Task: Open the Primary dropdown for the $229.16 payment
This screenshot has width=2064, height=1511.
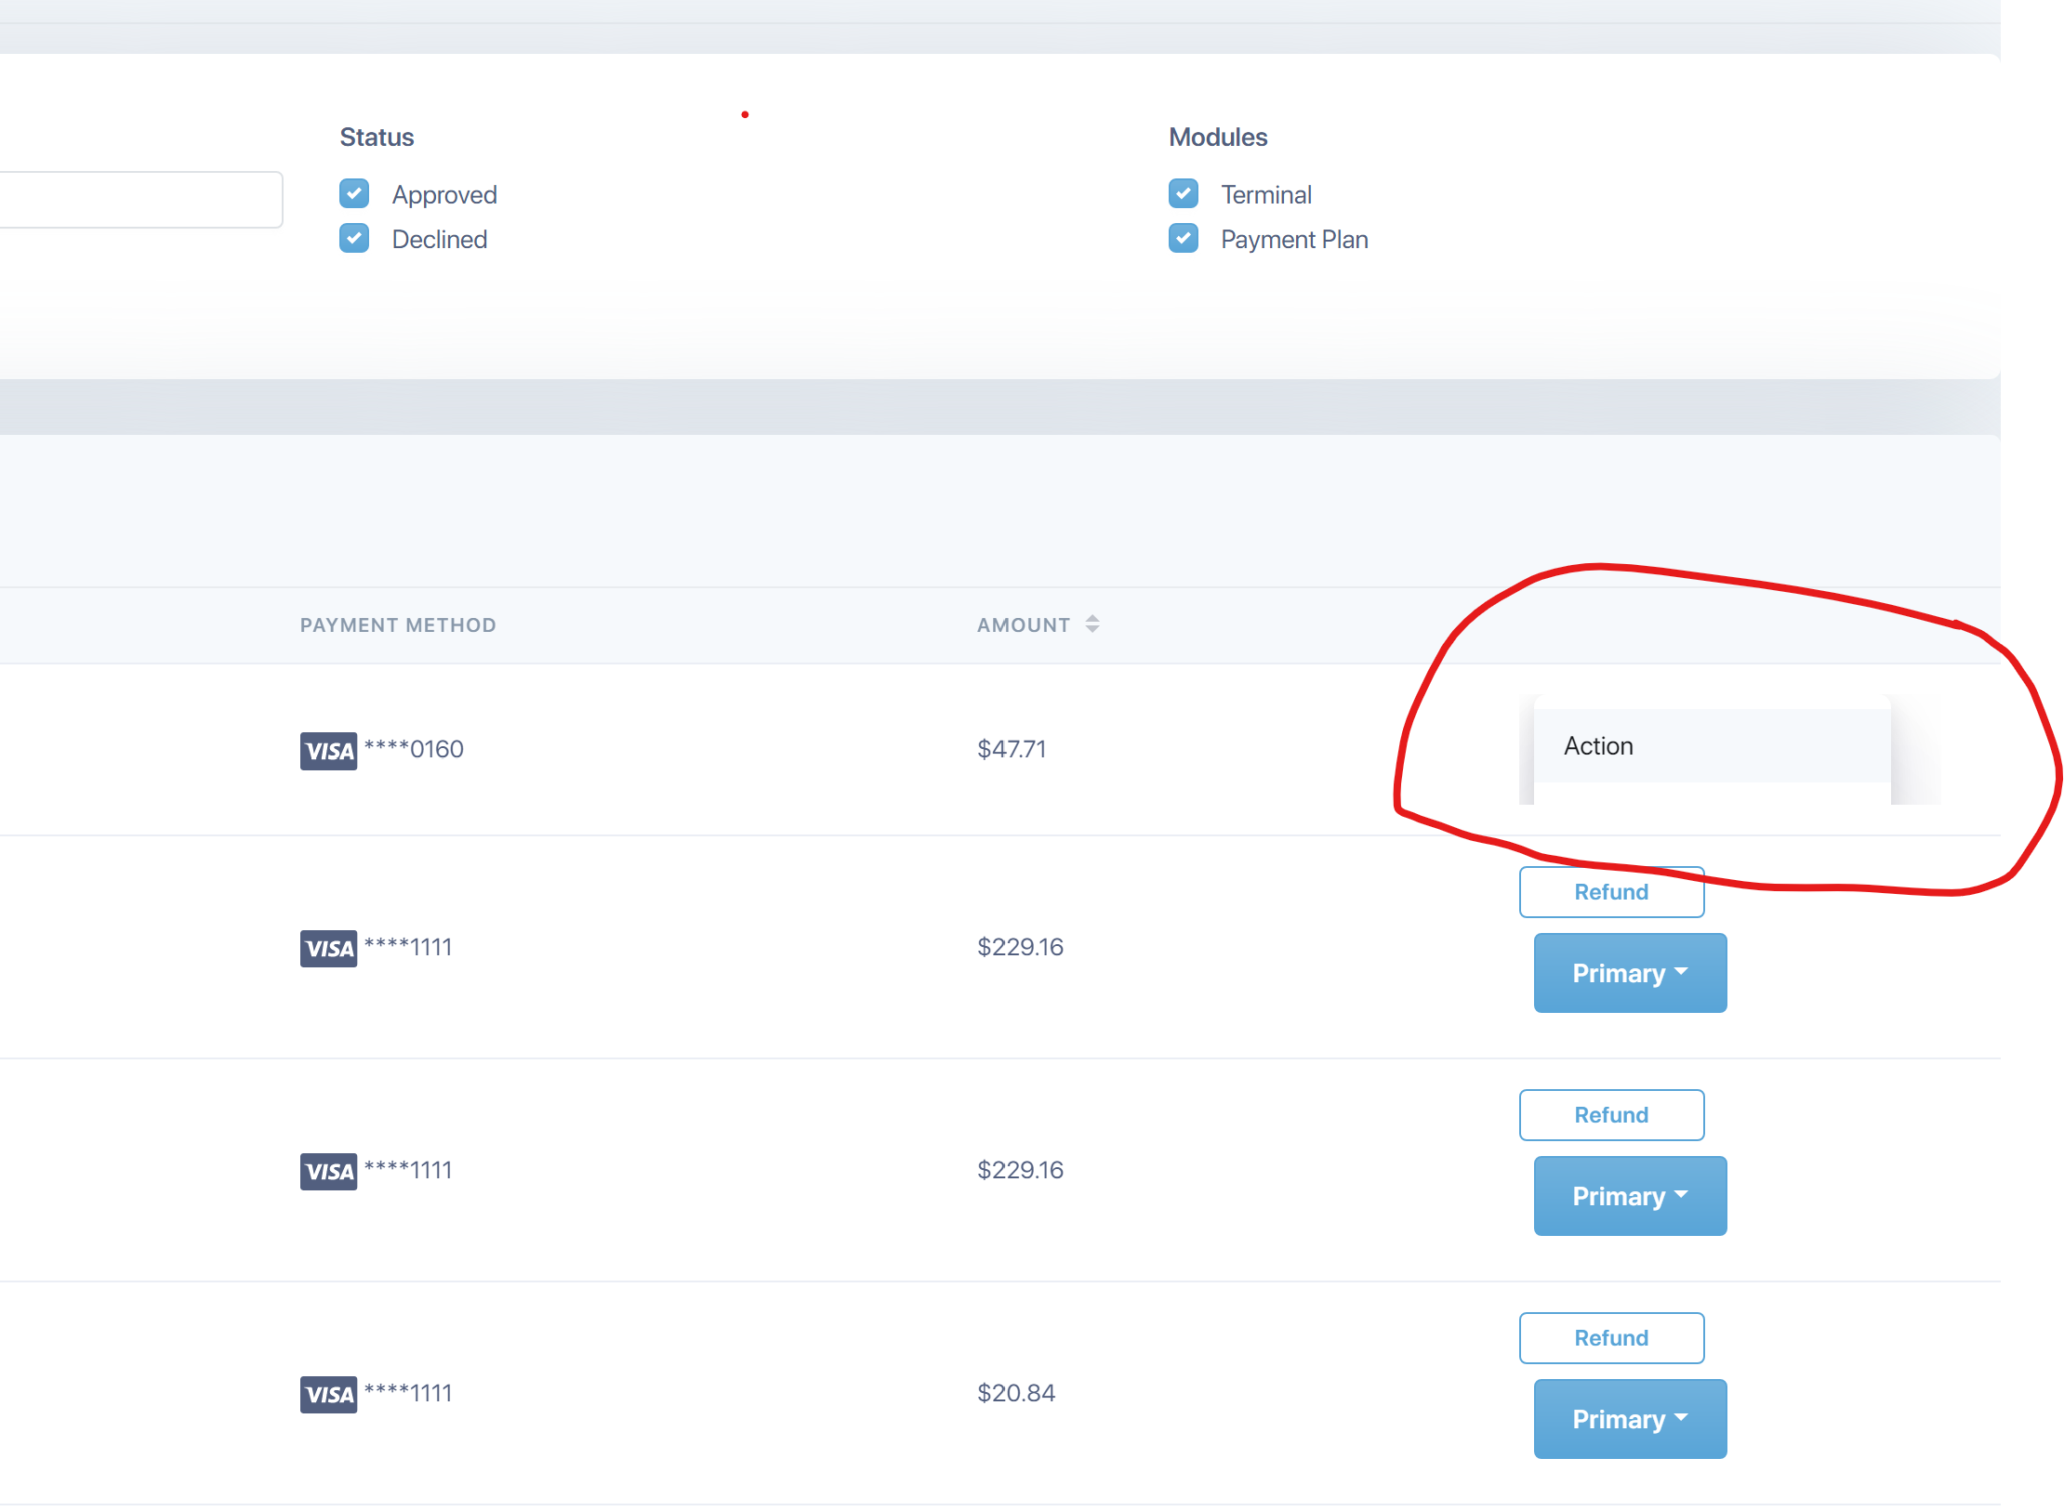Action: click(1629, 972)
